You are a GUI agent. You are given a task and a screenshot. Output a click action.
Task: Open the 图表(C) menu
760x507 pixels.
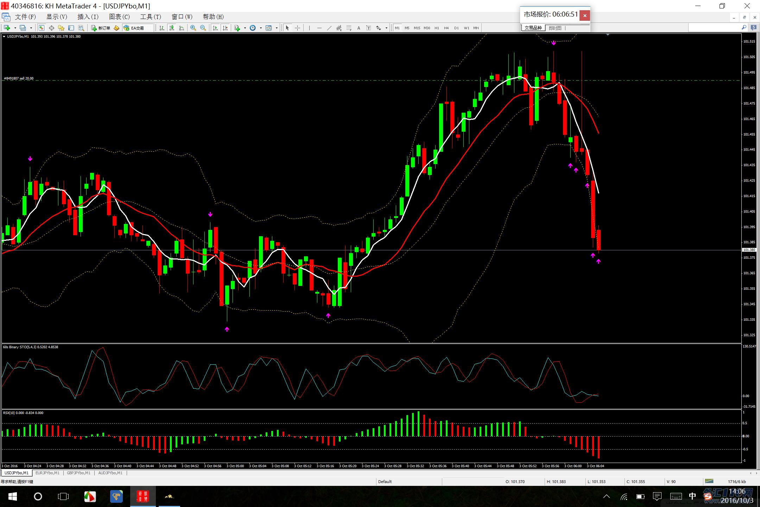tap(119, 17)
